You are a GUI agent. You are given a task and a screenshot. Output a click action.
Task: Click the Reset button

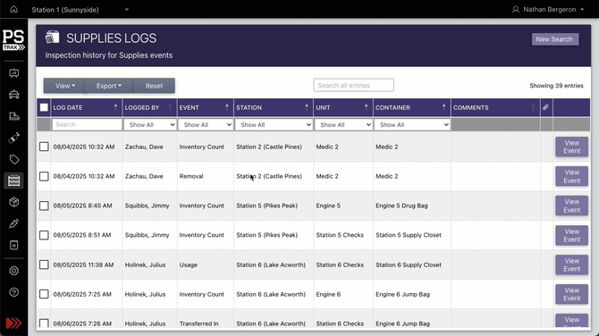[154, 86]
